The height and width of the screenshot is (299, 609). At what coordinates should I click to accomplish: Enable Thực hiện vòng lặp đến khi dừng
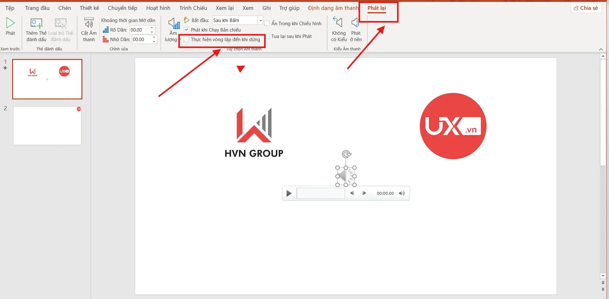[187, 40]
